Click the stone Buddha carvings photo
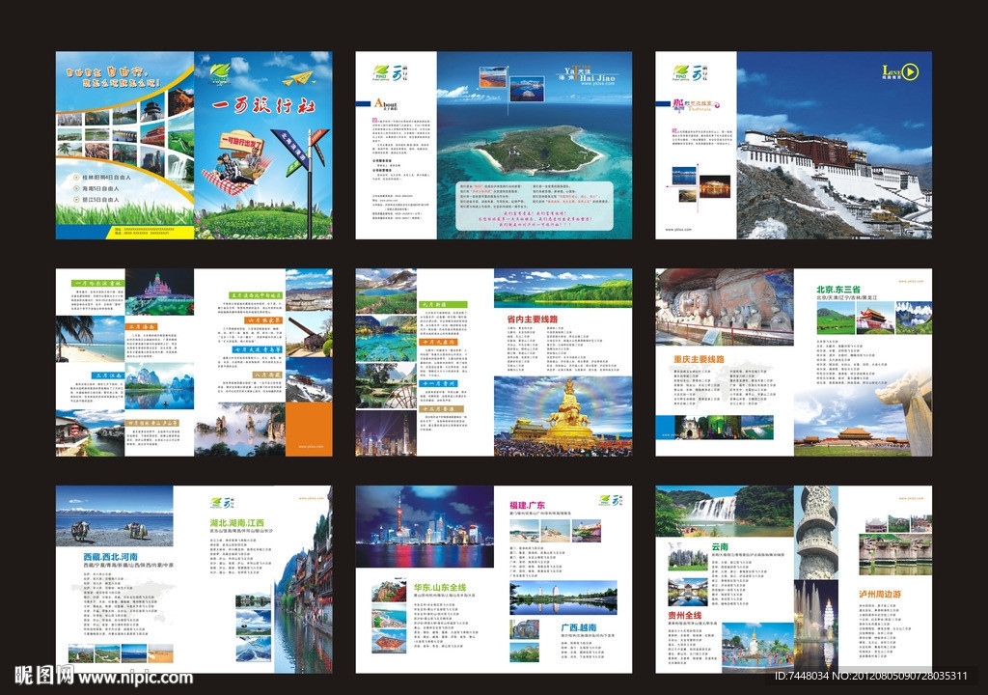This screenshot has height=695, width=988. coord(725,307)
